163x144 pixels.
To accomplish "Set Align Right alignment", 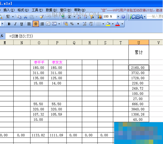I will click(x=42, y=24).
